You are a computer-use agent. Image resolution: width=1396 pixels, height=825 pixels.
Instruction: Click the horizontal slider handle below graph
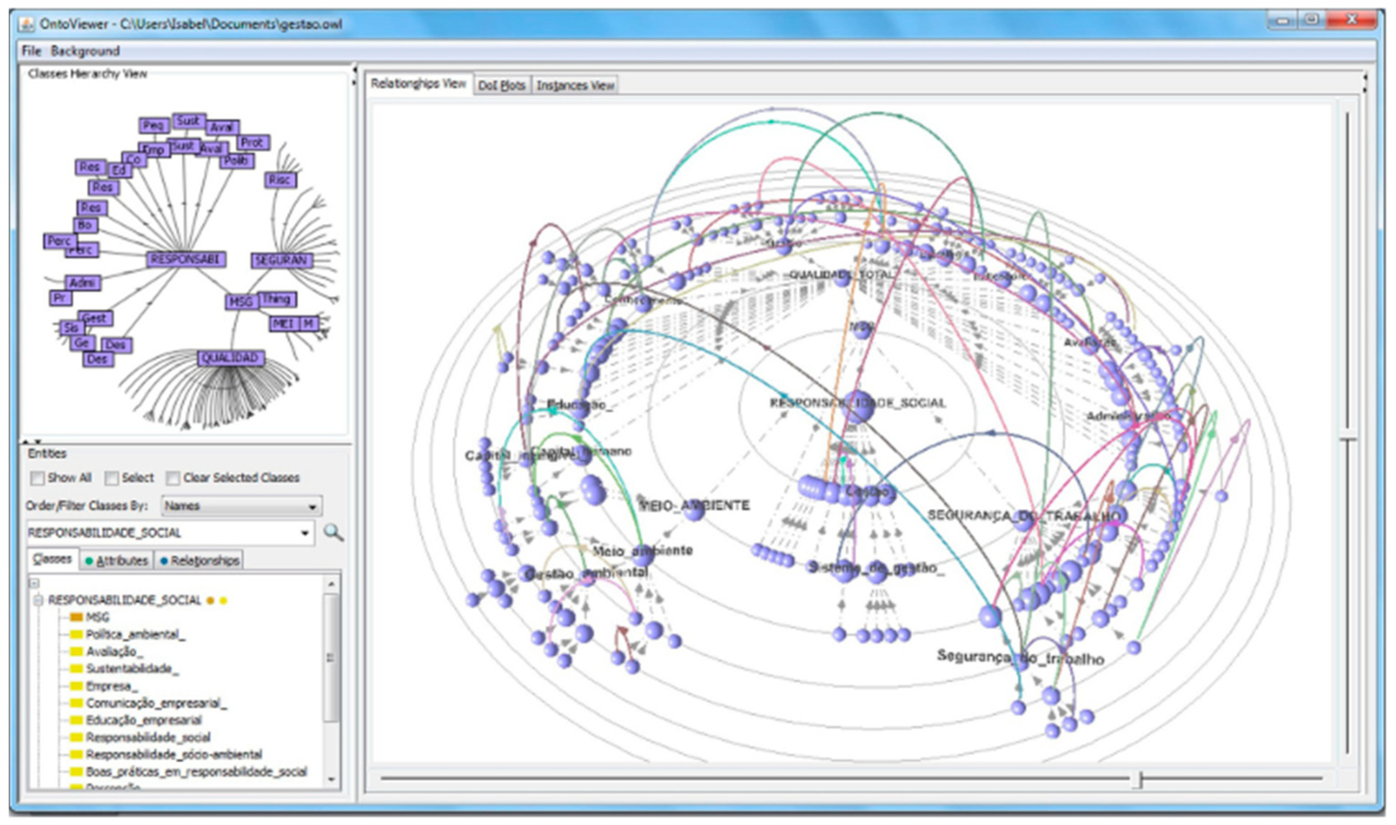[x=1138, y=780]
